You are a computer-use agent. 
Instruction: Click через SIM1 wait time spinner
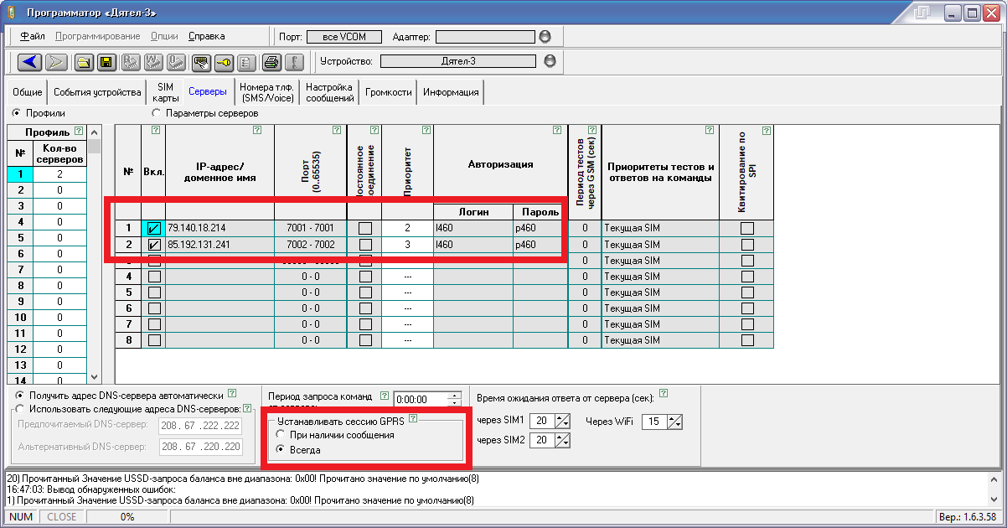point(563,422)
